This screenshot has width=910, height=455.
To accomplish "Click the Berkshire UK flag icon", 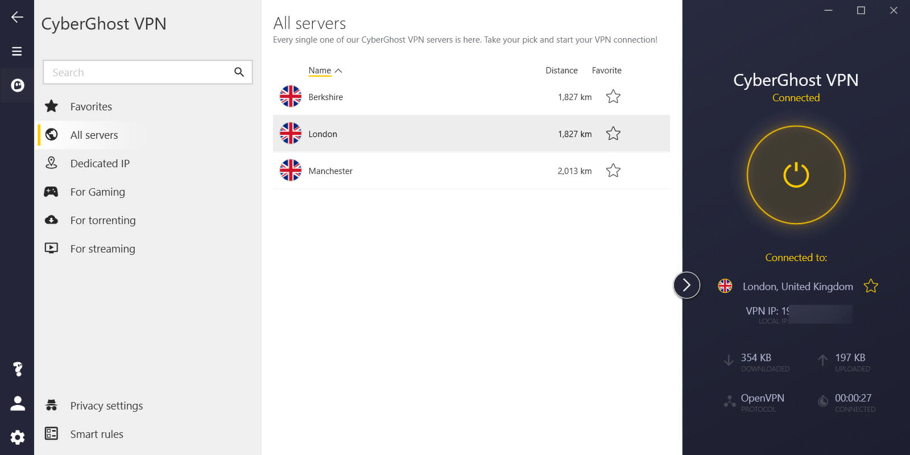I will click(x=291, y=97).
